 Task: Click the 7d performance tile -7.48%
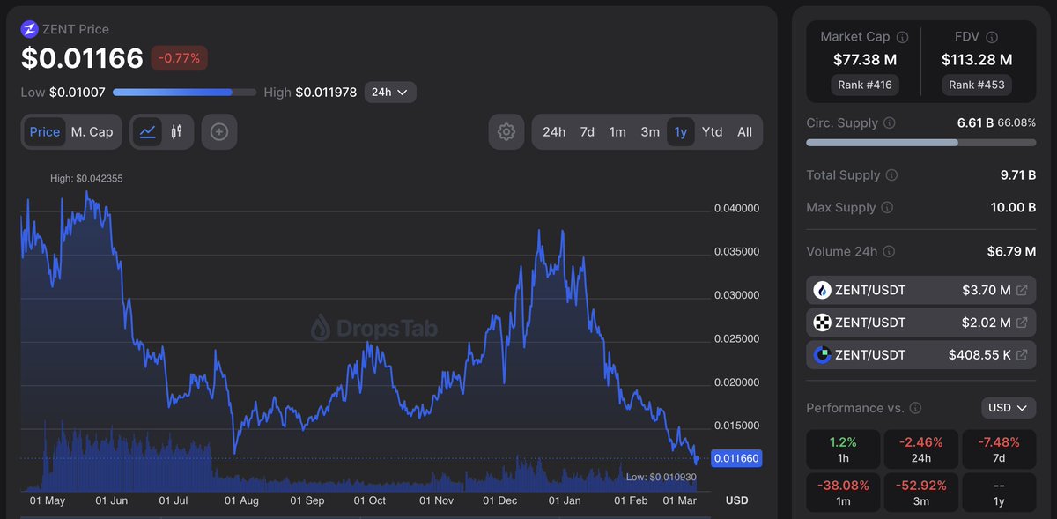click(999, 449)
